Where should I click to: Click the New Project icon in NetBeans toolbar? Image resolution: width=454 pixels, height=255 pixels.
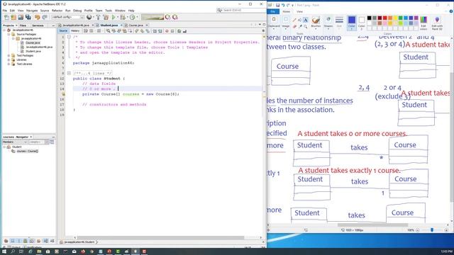tap(13, 17)
